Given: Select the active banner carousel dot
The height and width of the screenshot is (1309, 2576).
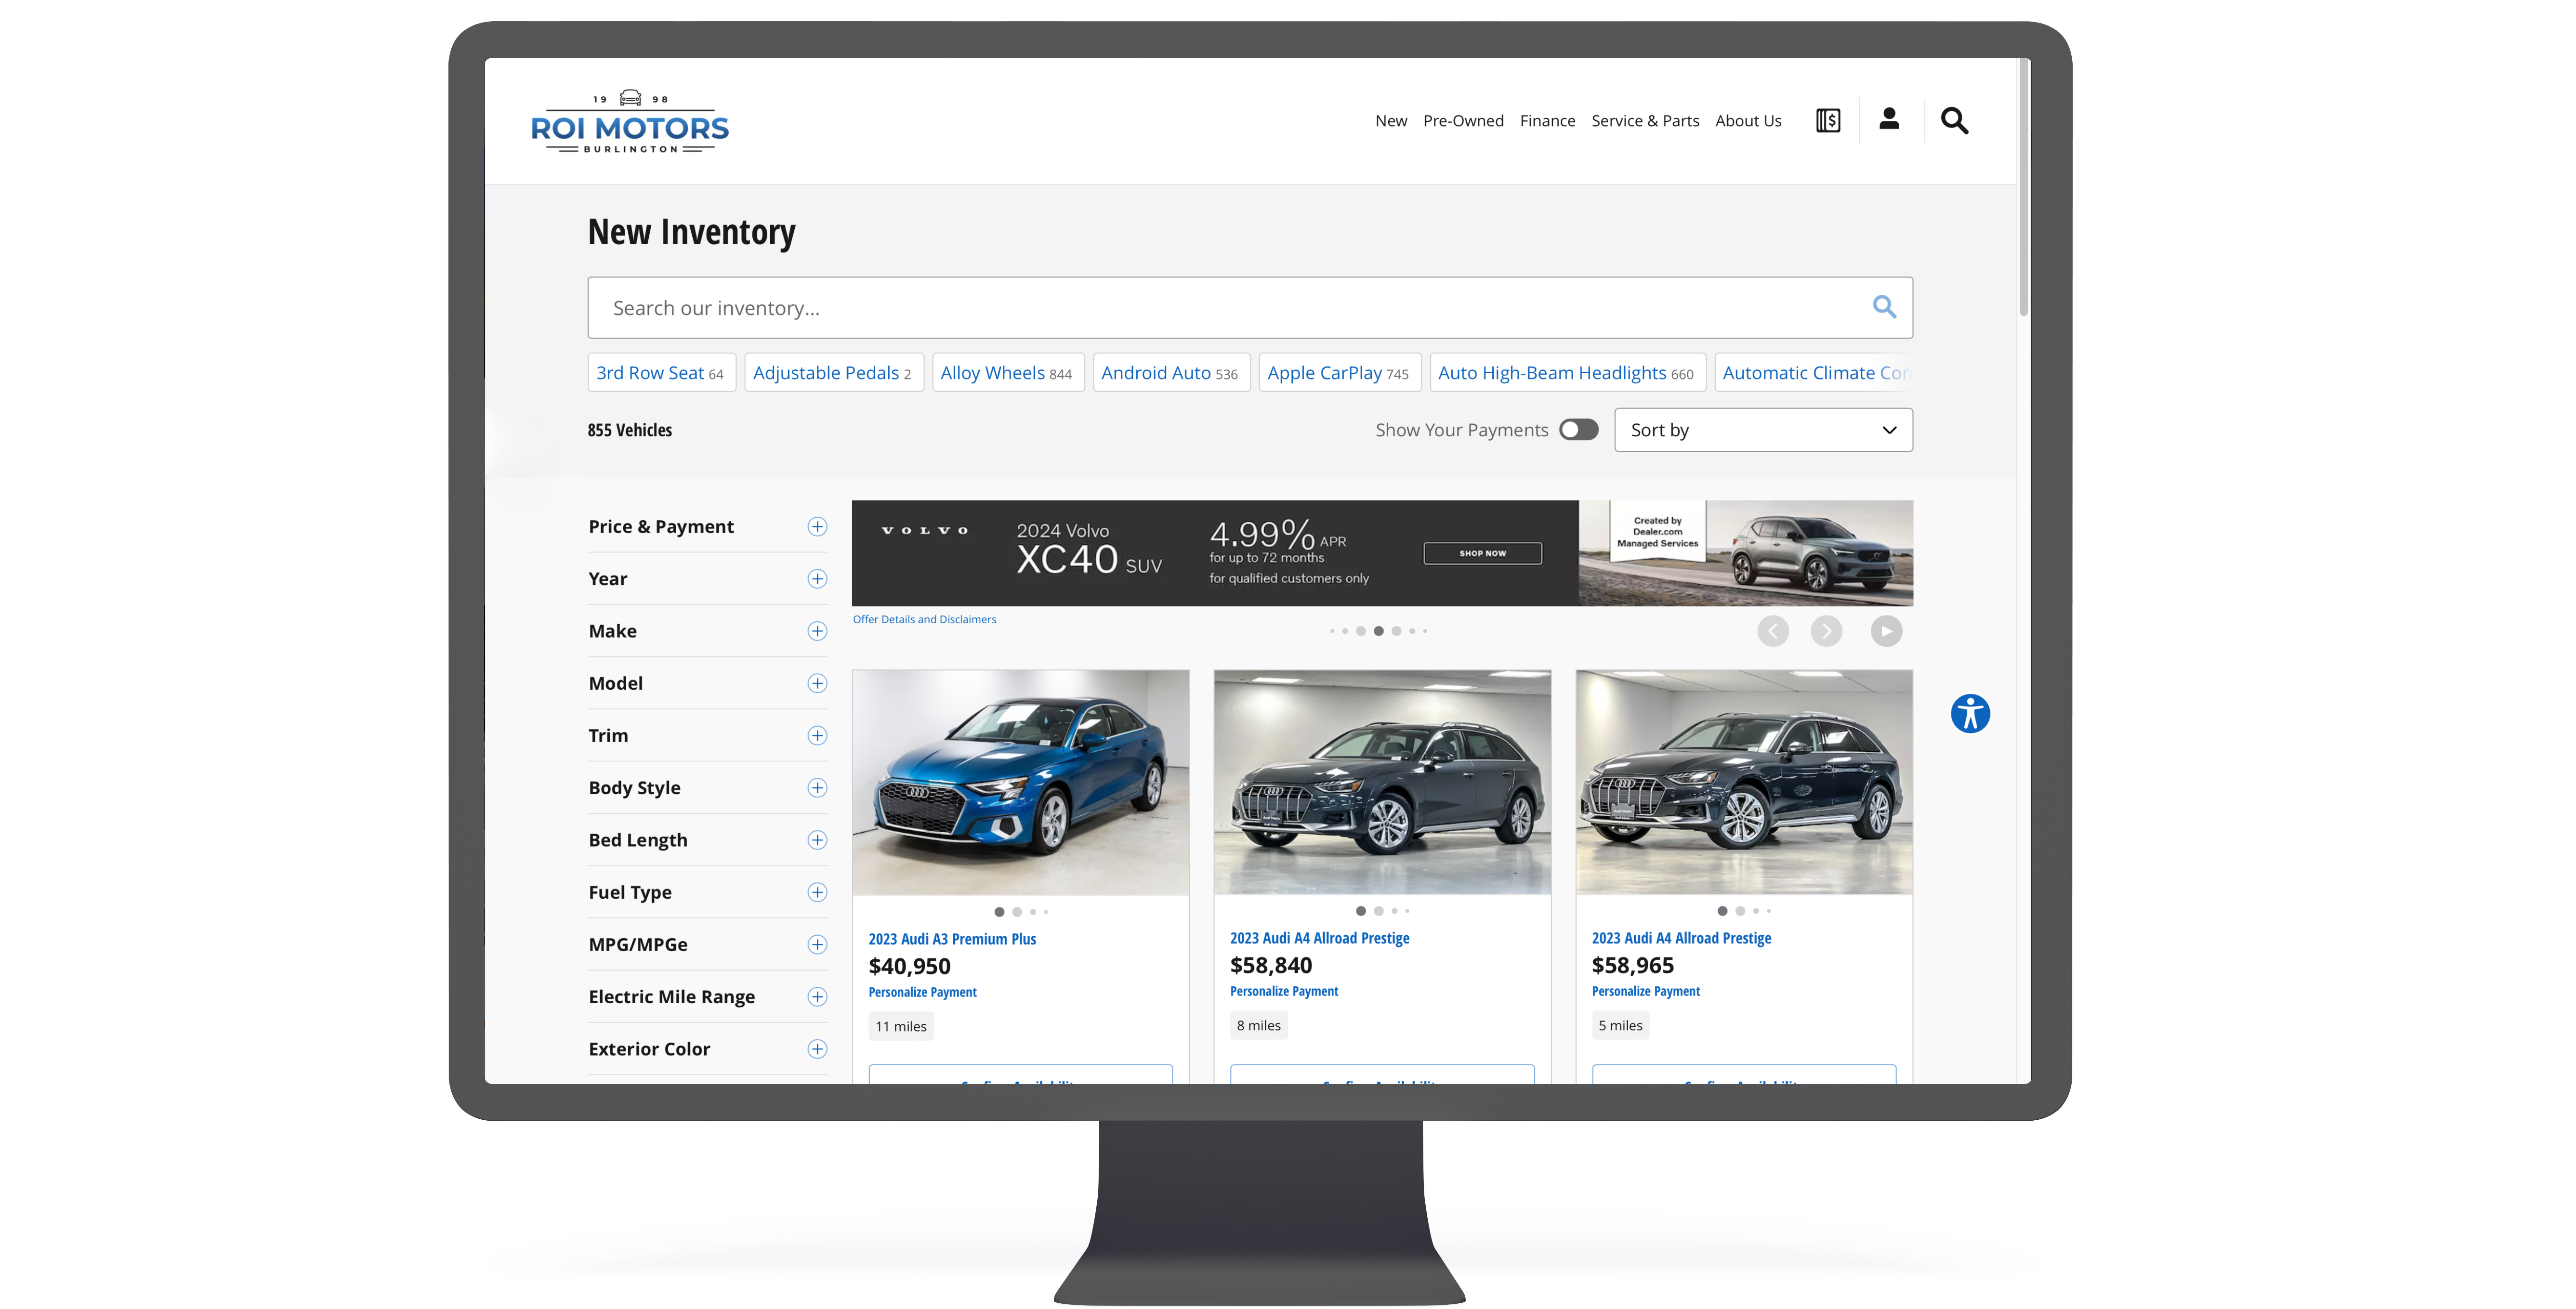Looking at the screenshot, I should (1378, 631).
